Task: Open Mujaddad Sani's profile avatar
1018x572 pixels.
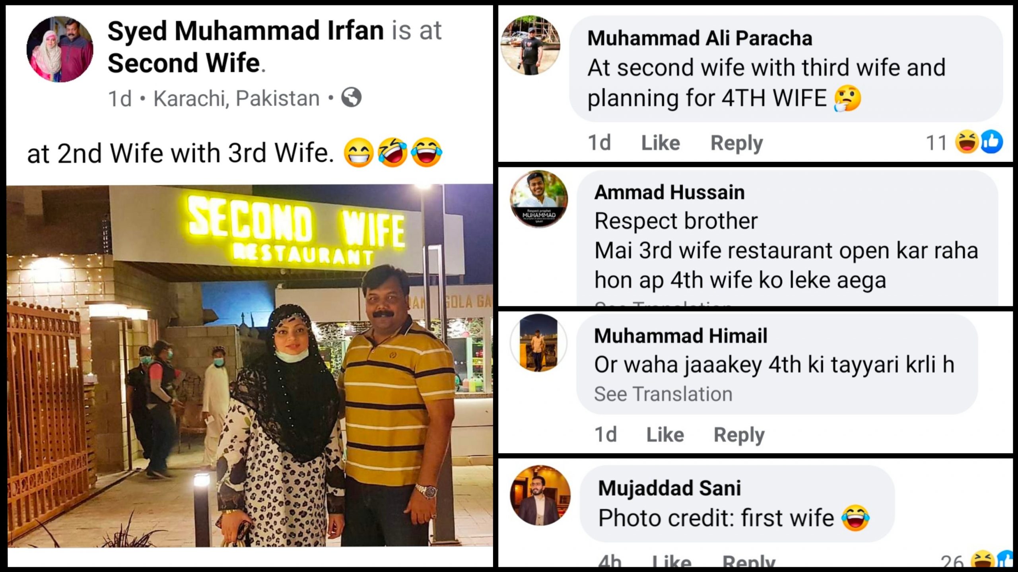Action: pos(540,495)
